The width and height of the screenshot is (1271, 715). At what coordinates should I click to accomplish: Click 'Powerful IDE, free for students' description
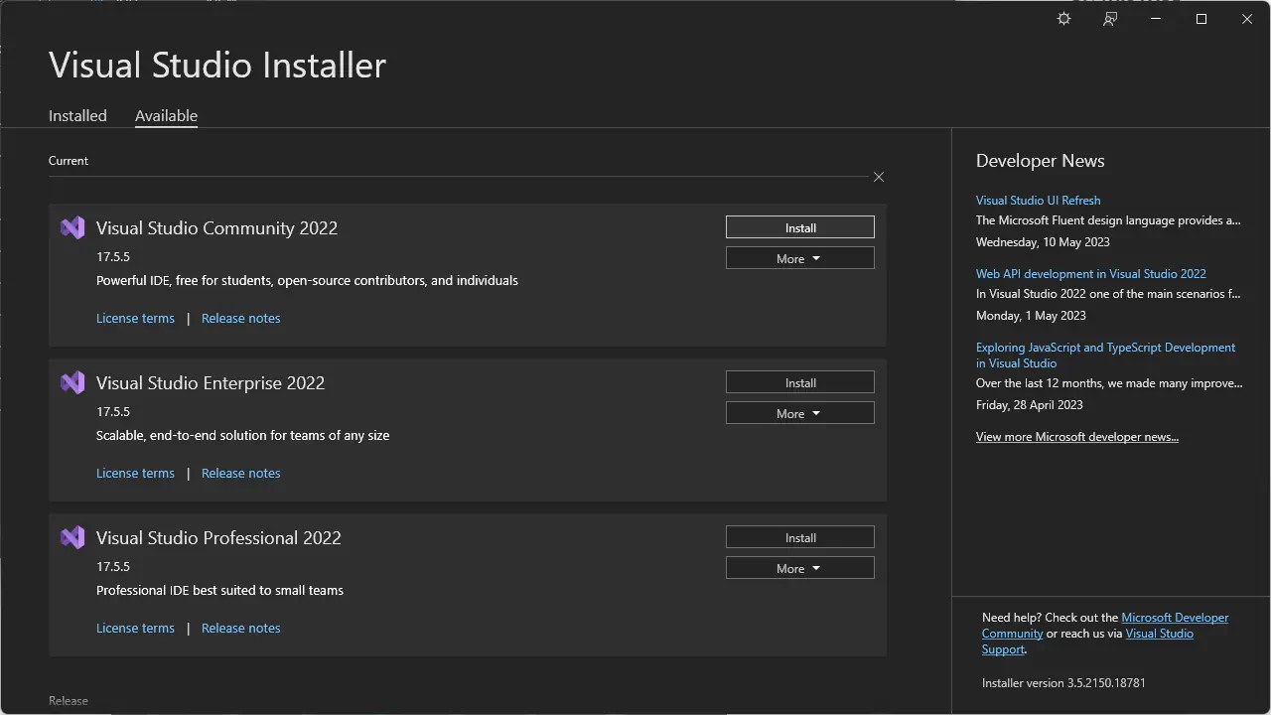point(307,280)
